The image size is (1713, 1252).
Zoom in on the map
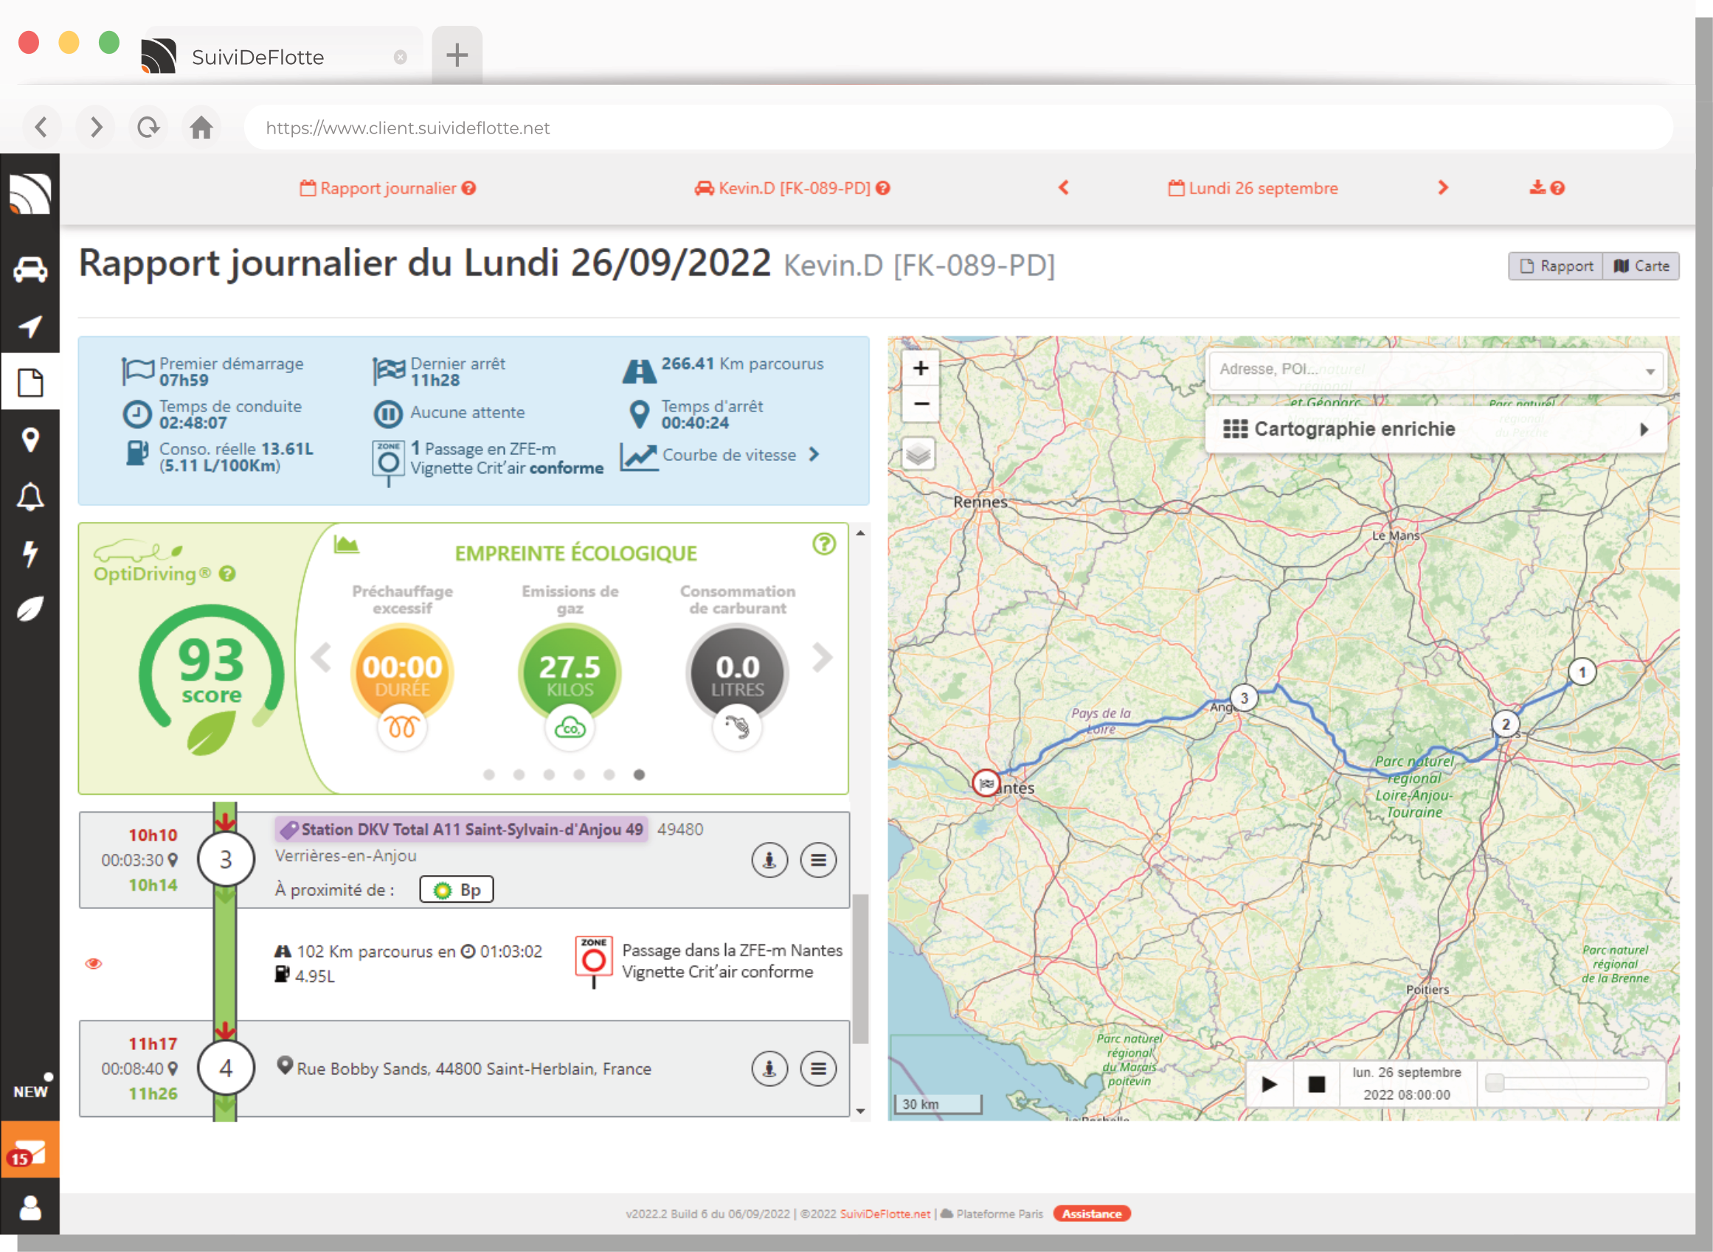point(921,369)
